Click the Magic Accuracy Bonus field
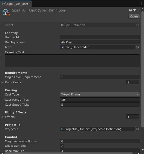 tap(100, 141)
